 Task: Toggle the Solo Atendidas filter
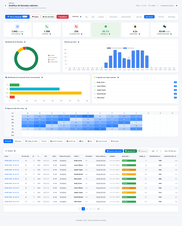(48, 17)
